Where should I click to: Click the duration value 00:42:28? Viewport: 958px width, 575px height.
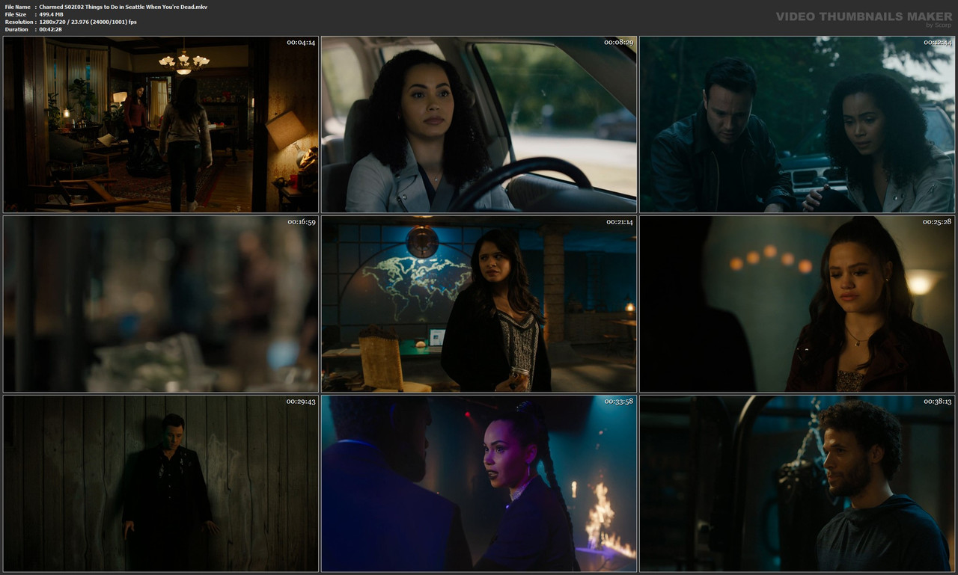[x=51, y=29]
